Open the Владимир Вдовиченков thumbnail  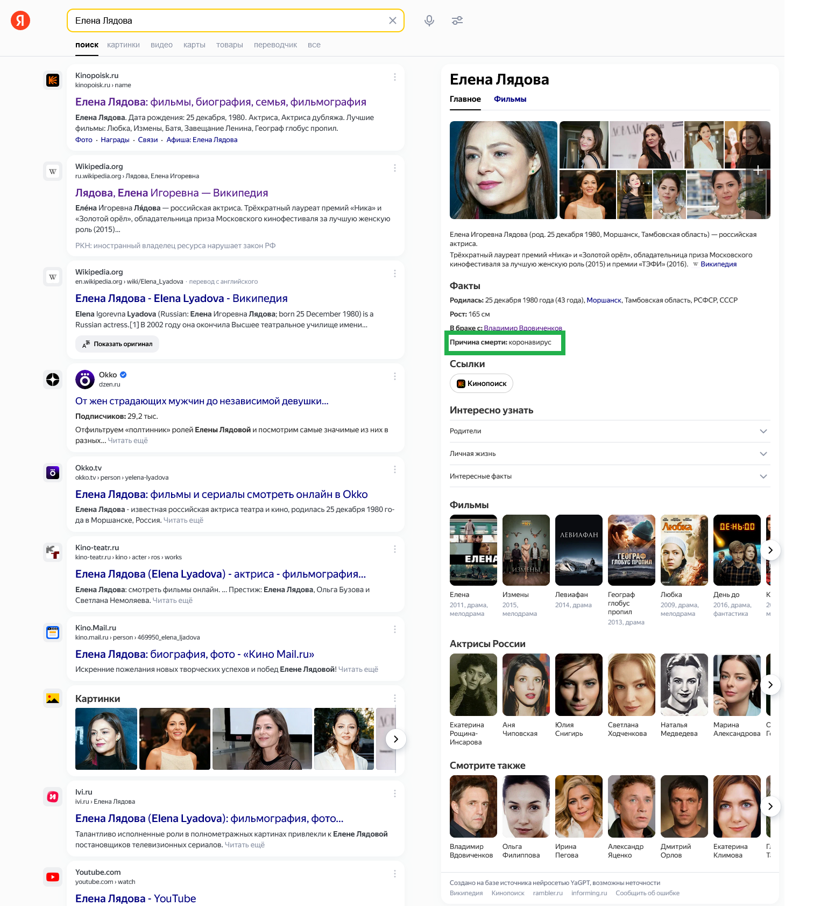pyautogui.click(x=473, y=806)
